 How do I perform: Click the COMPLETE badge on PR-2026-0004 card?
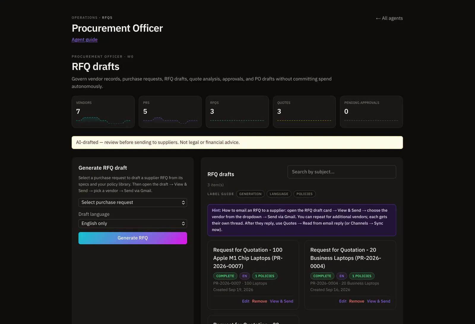[x=322, y=276]
